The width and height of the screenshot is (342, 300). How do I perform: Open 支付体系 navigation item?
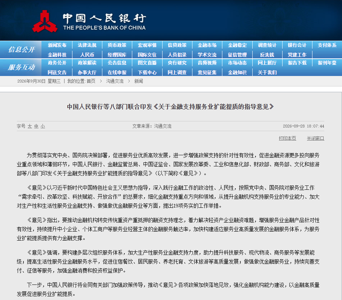point(327,45)
